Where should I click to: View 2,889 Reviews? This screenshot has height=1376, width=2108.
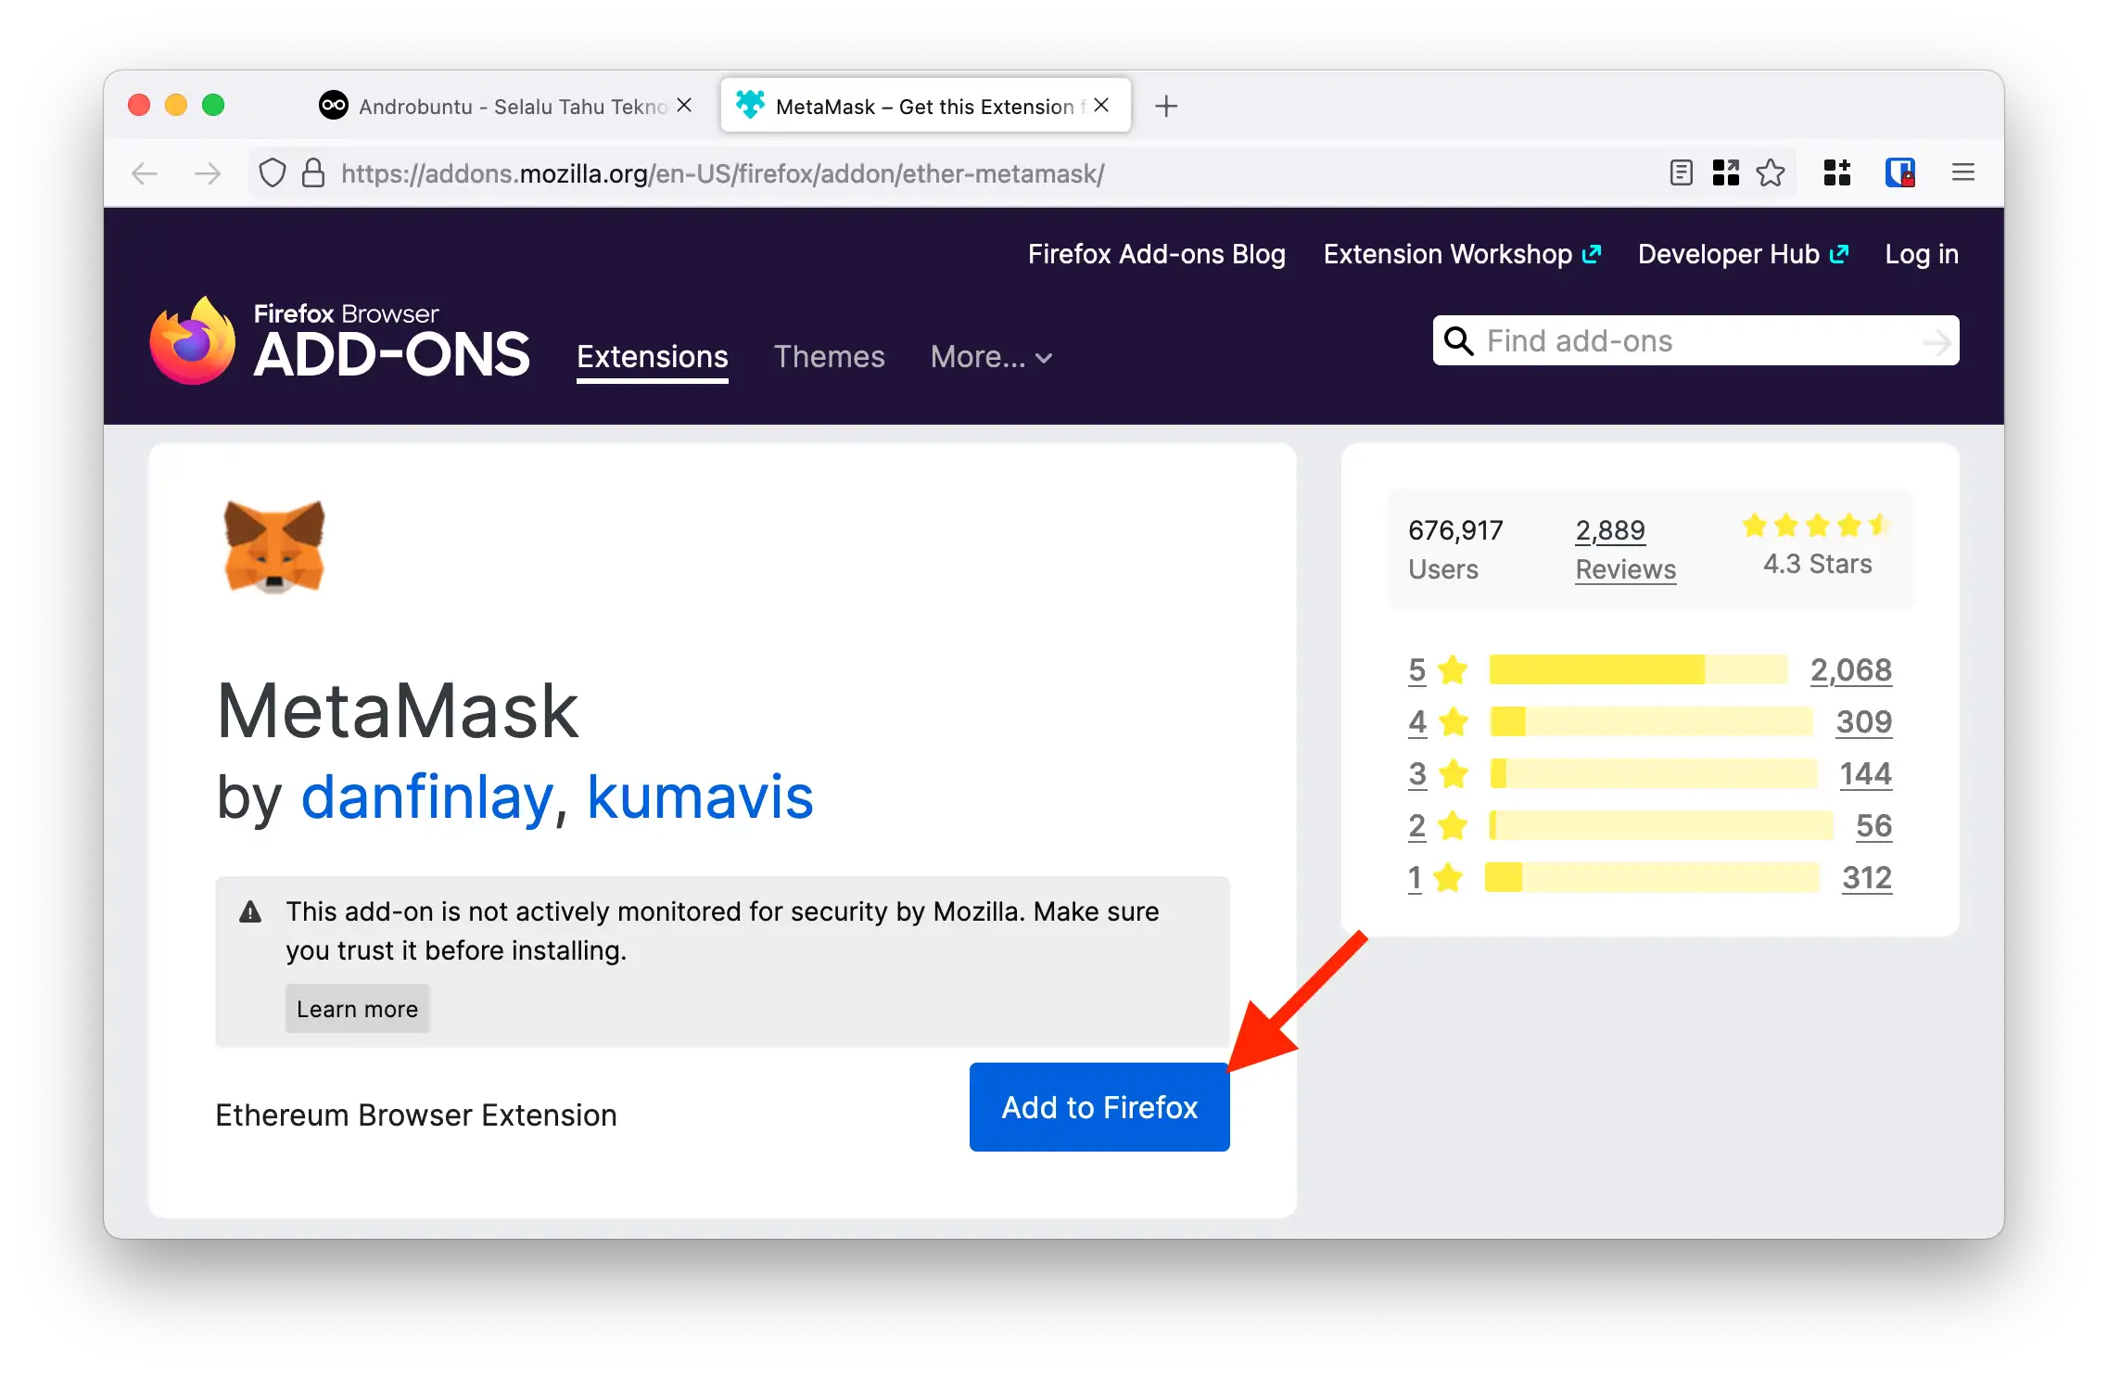pyautogui.click(x=1624, y=547)
